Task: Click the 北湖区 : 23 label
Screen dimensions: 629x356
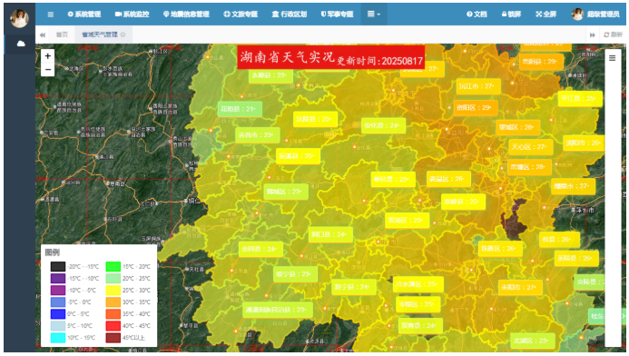Action: [532, 341]
